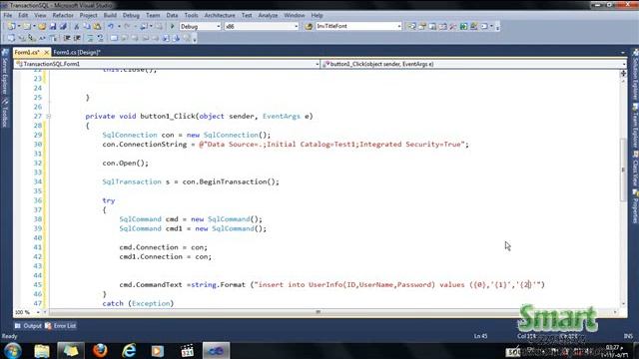Viewport: 639px width, 359px height.
Task: Click the Uncomment selected lines icon
Action: pyautogui.click(x=100, y=38)
